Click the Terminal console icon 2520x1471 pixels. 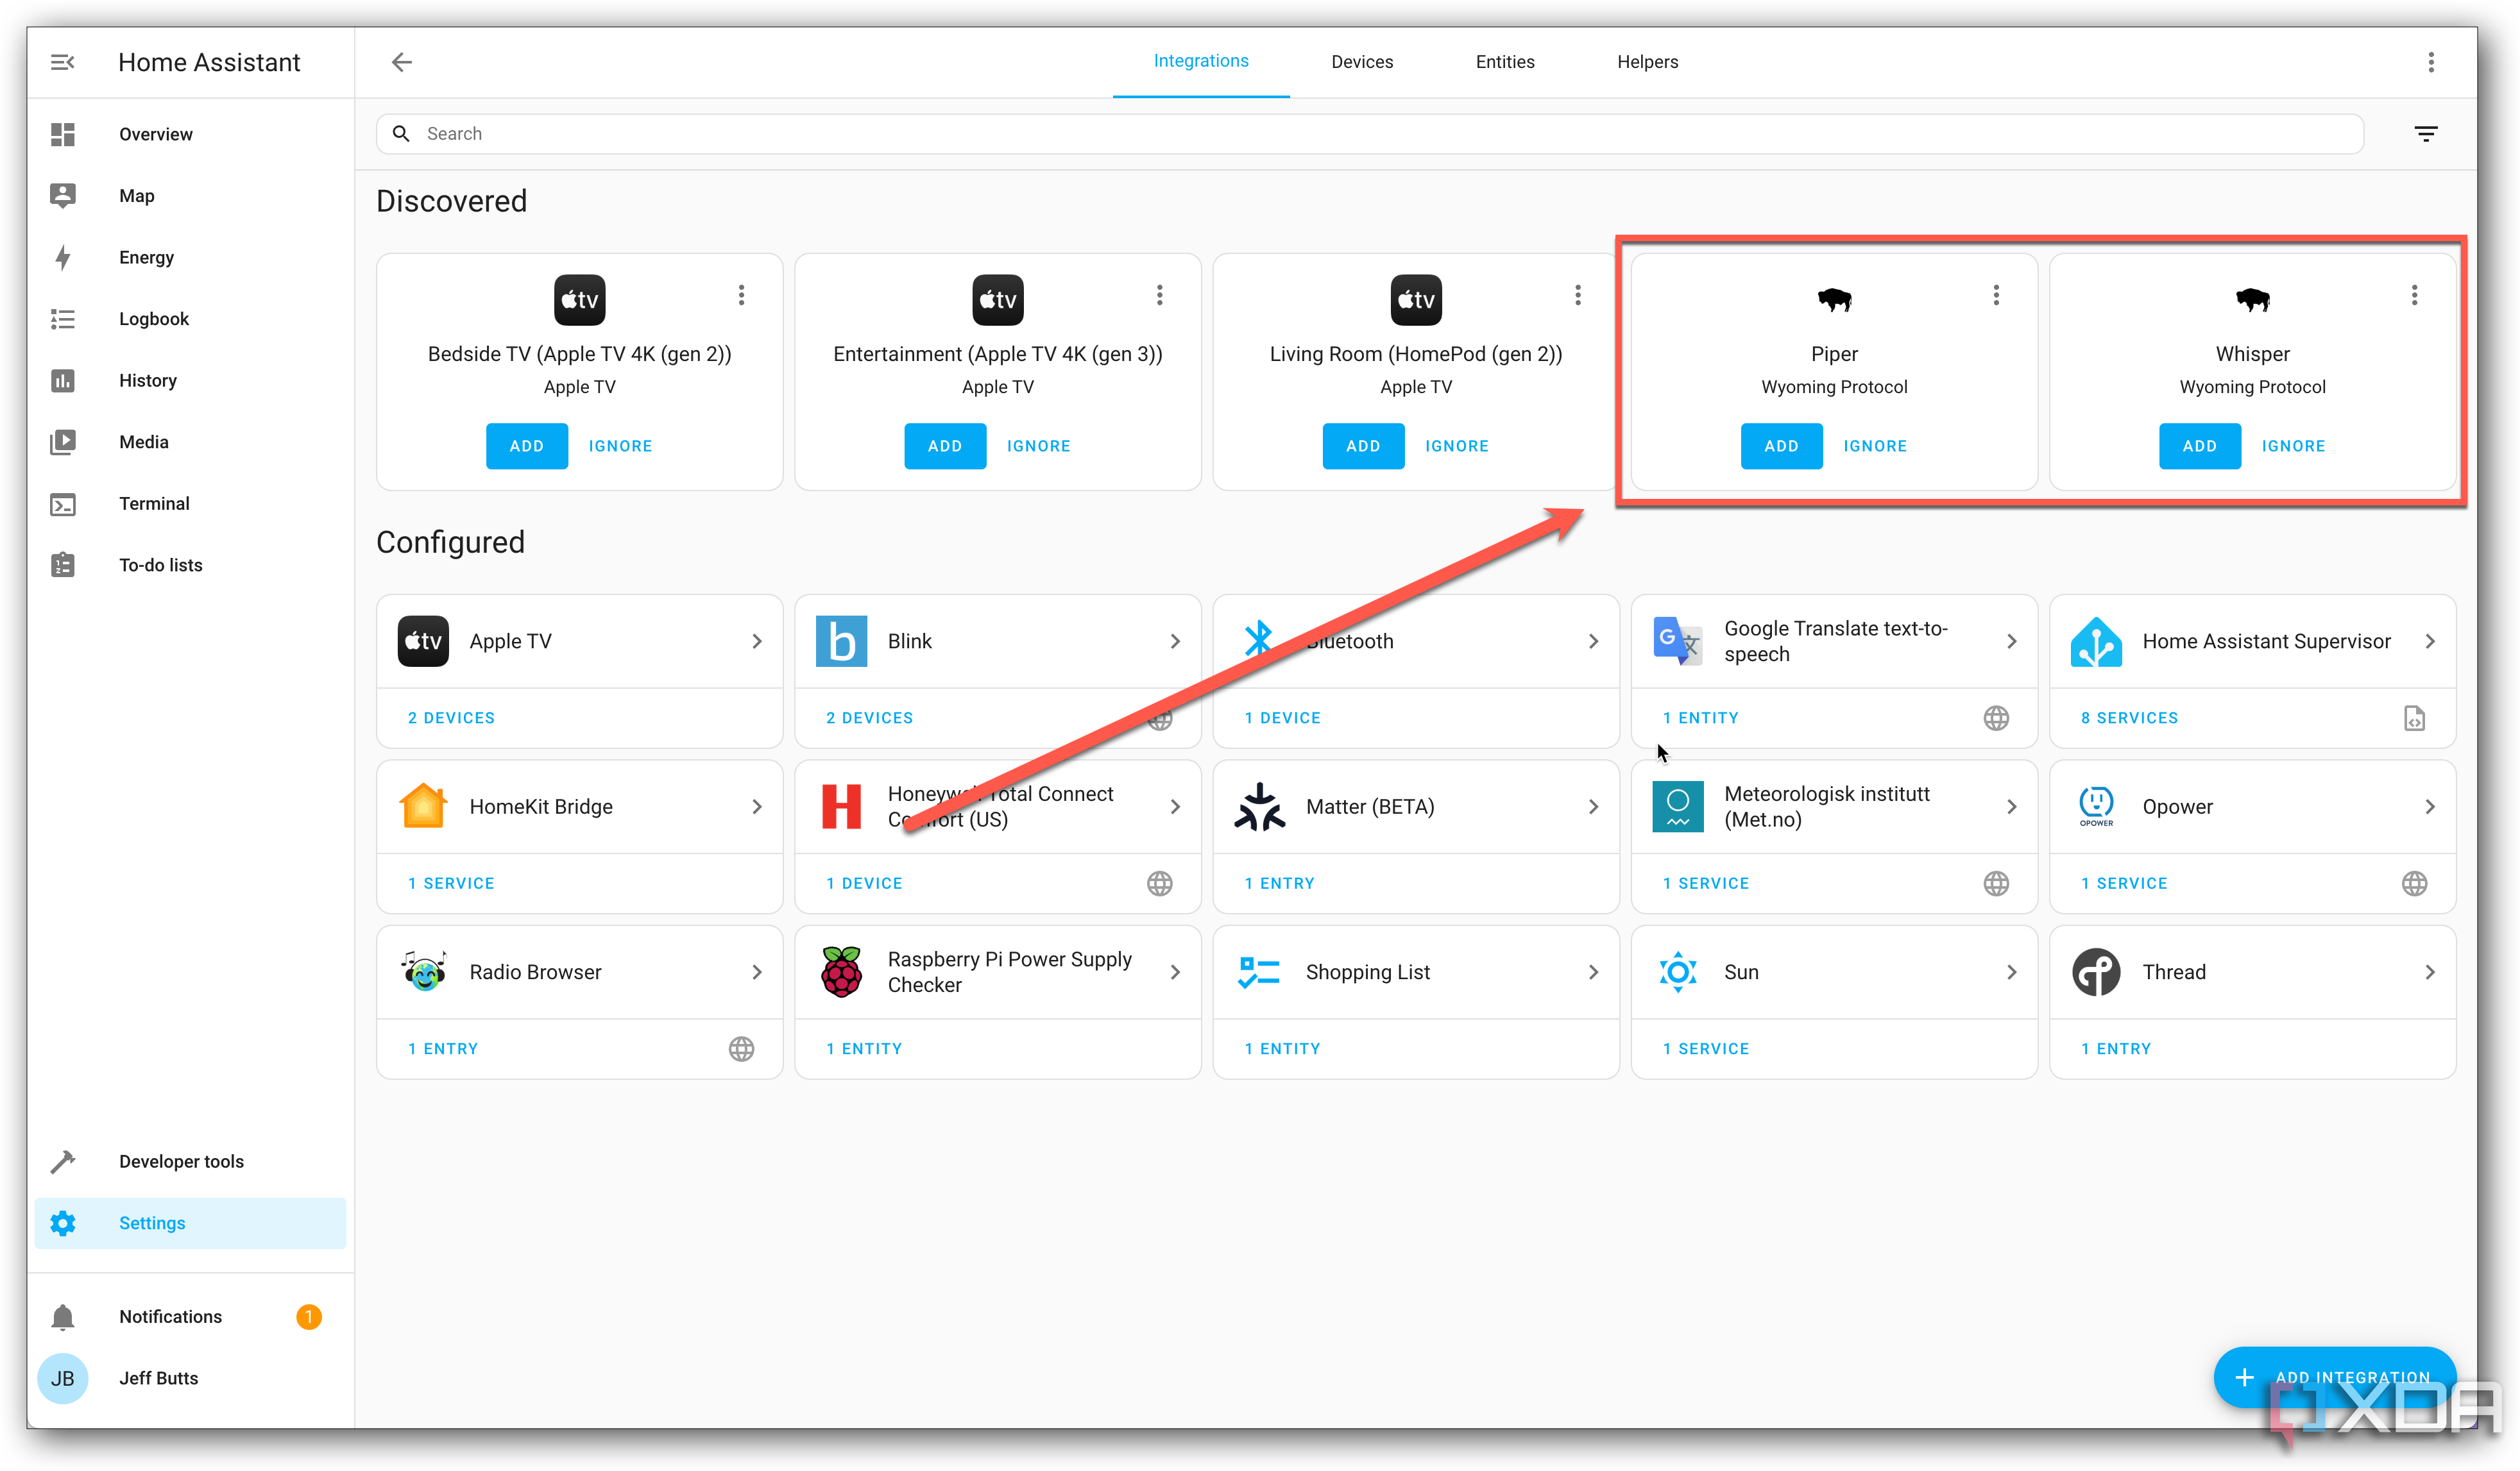pos(62,503)
